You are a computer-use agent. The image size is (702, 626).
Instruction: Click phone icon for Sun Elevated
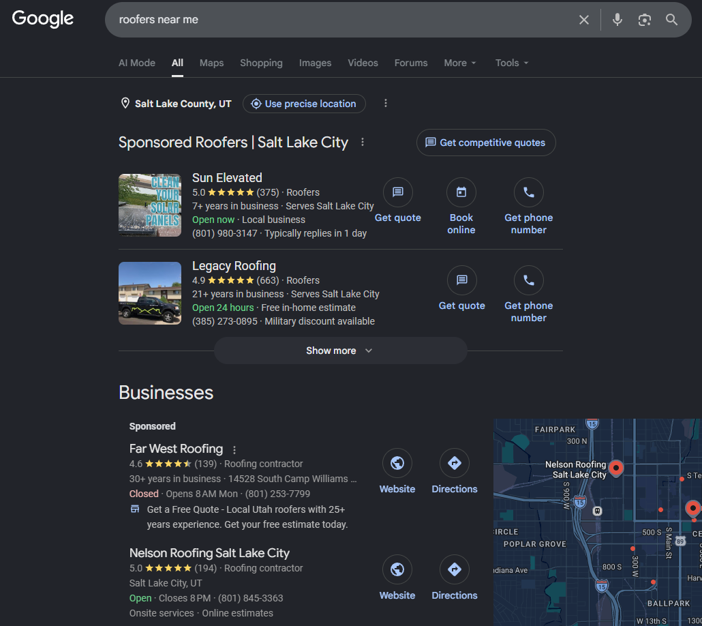[529, 192]
